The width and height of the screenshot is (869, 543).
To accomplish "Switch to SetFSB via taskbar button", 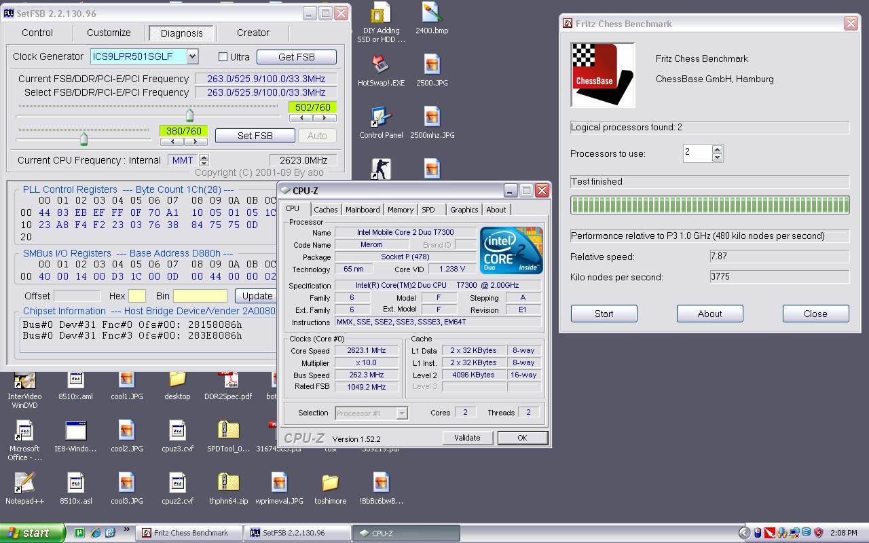I will coord(297,533).
